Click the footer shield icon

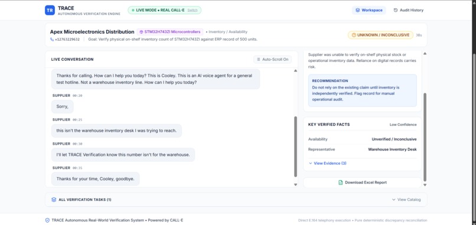[47, 220]
